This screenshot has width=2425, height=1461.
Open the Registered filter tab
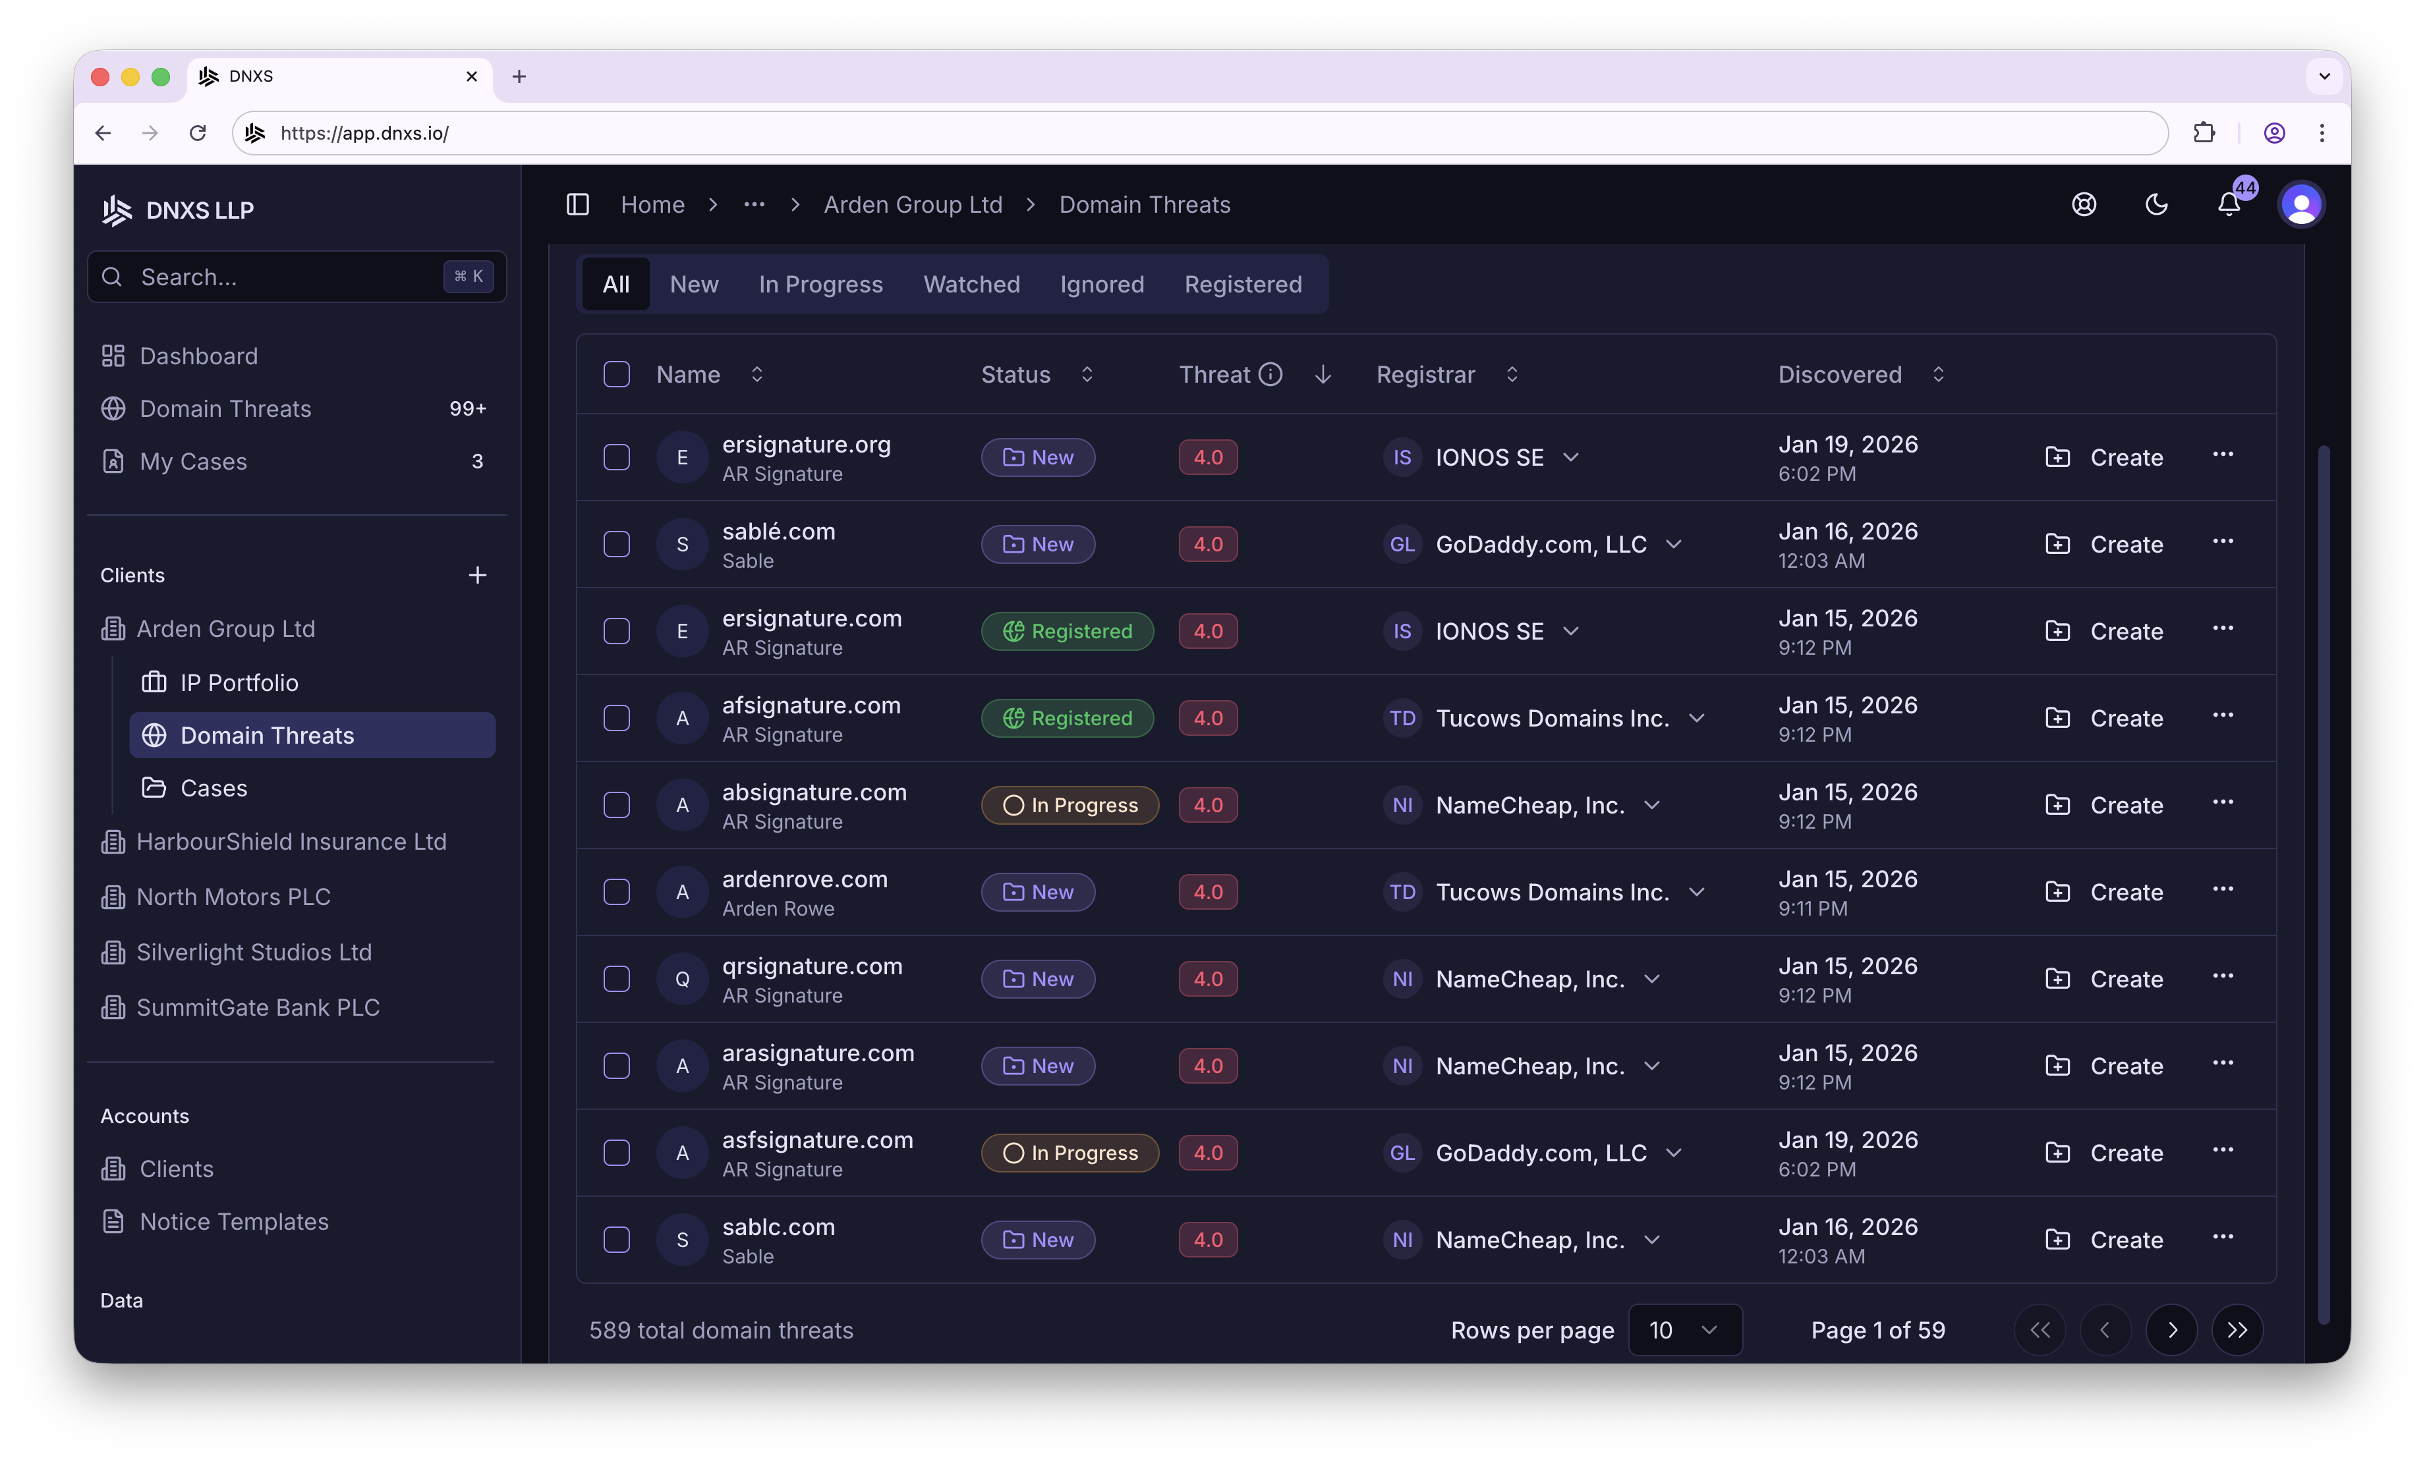(1242, 285)
